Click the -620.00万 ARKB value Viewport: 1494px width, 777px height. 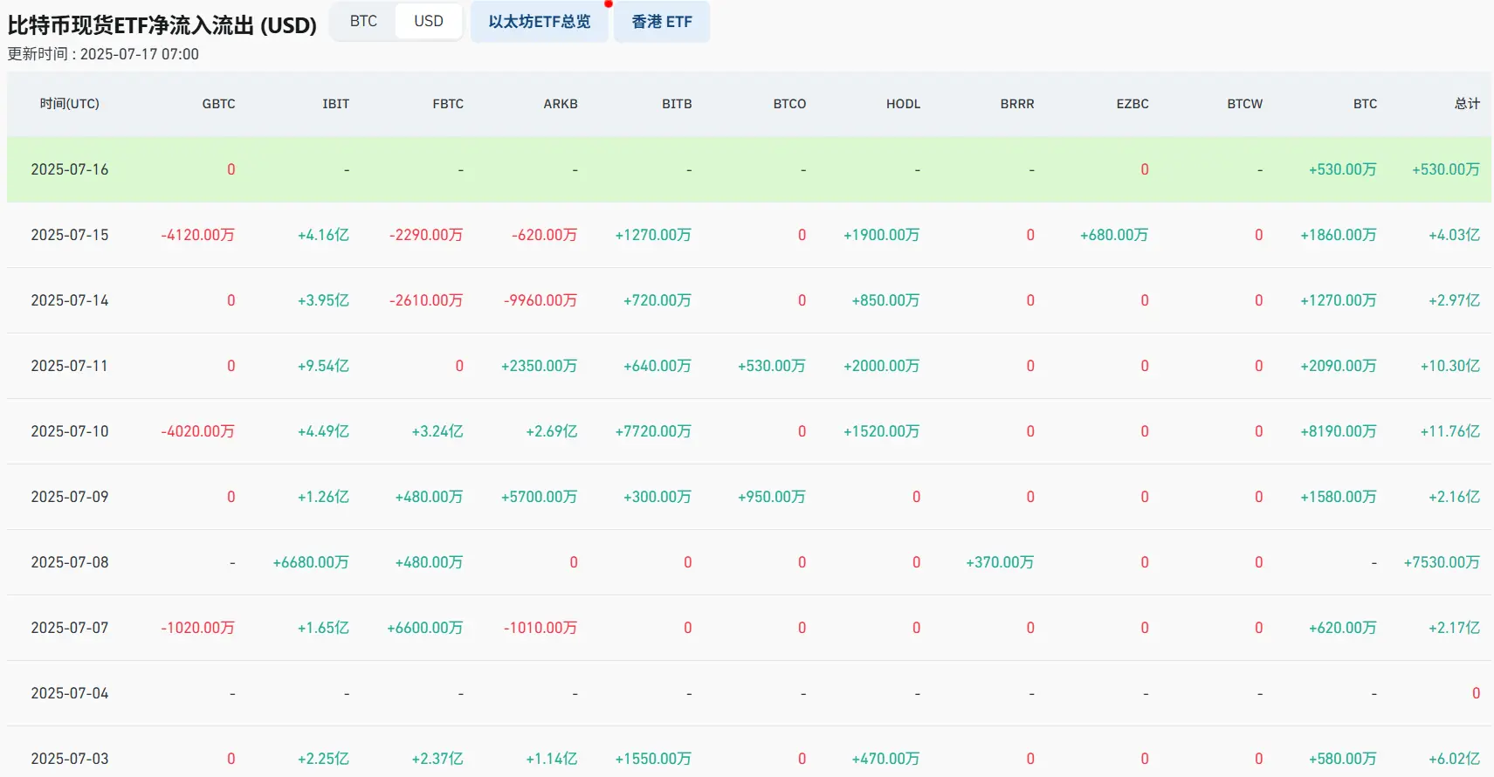pyautogui.click(x=545, y=235)
